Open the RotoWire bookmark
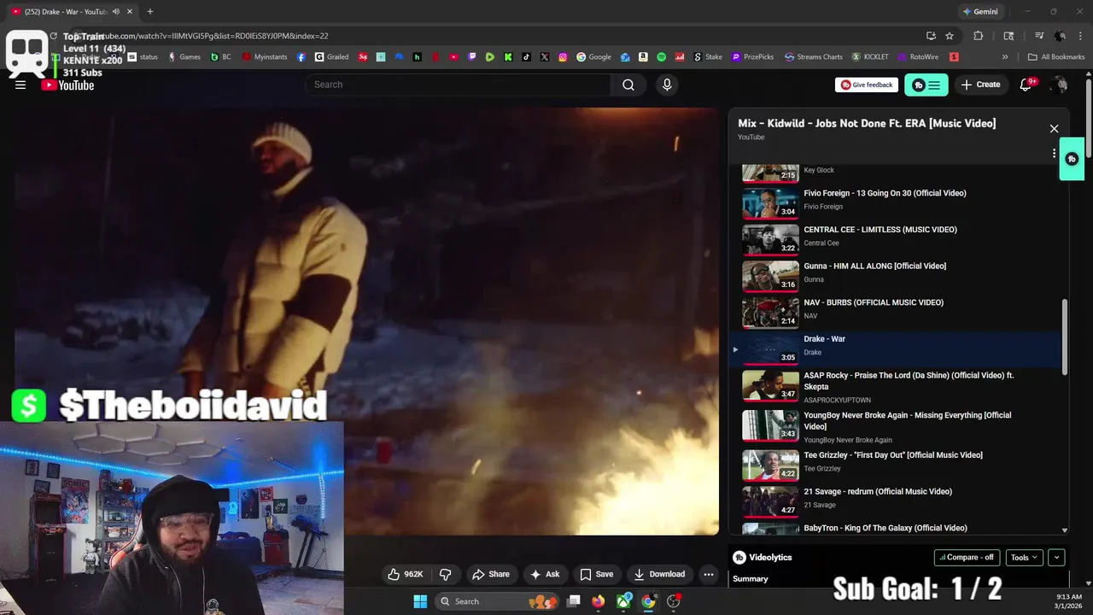 pyautogui.click(x=916, y=57)
